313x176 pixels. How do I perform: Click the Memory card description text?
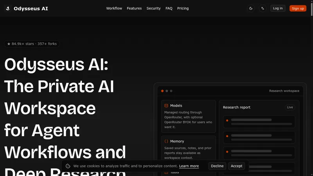coord(188,153)
